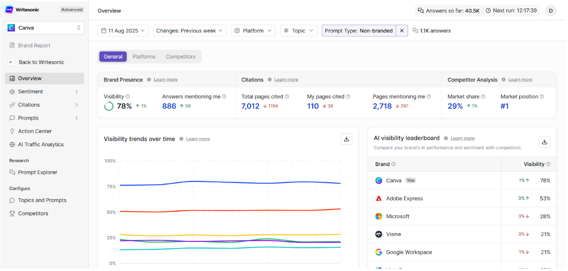Remove the Prompt Type filter with X
Viewport: 568px width, 271px height.
(402, 30)
